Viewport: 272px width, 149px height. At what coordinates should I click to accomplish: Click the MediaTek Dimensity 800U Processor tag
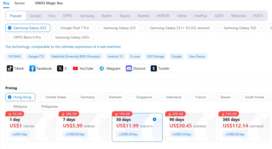point(76,57)
